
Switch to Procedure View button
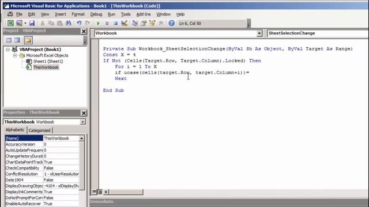click(93, 191)
